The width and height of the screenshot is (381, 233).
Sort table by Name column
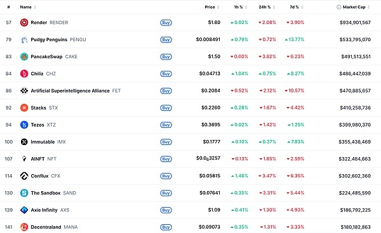pos(28,7)
